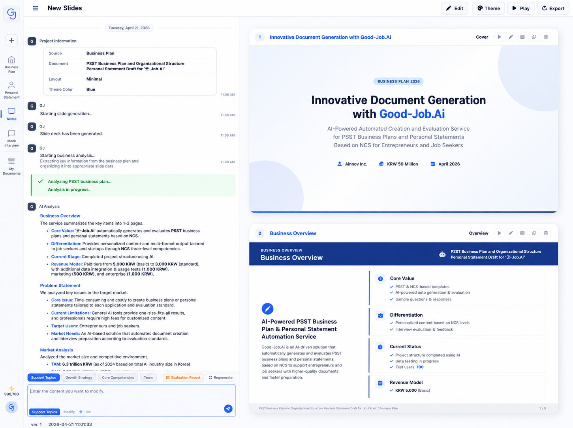Click the plus new project button

(11, 40)
